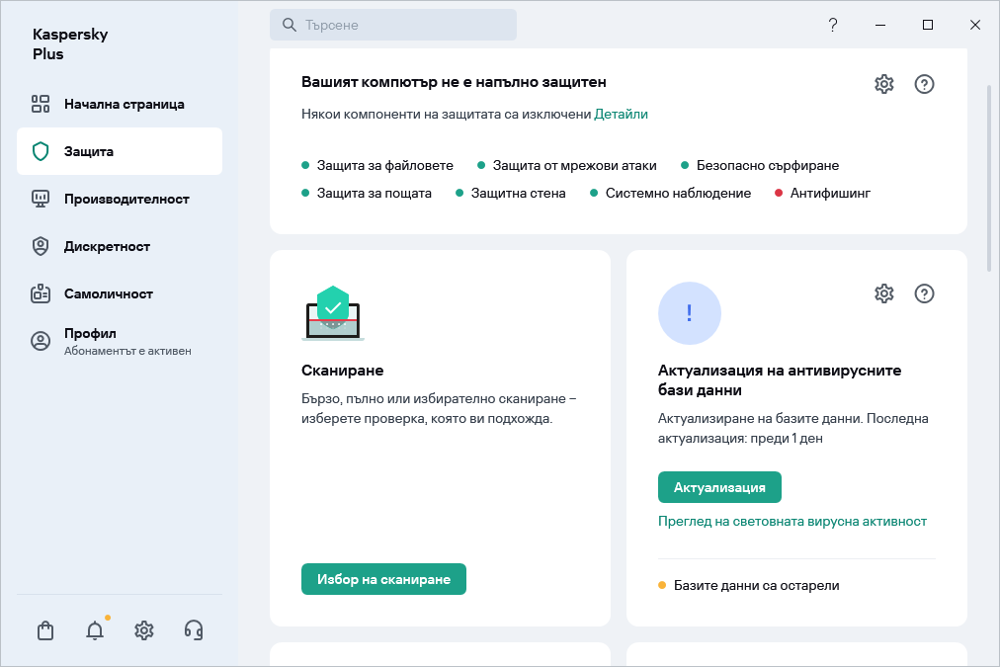Image resolution: width=1000 pixels, height=667 pixels.
Task: View help on the protection status card
Action: click(924, 84)
